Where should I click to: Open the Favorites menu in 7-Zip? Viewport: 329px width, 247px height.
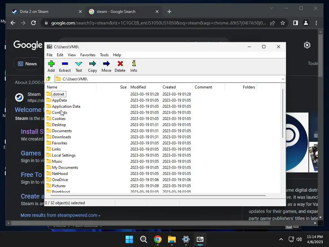click(x=88, y=55)
